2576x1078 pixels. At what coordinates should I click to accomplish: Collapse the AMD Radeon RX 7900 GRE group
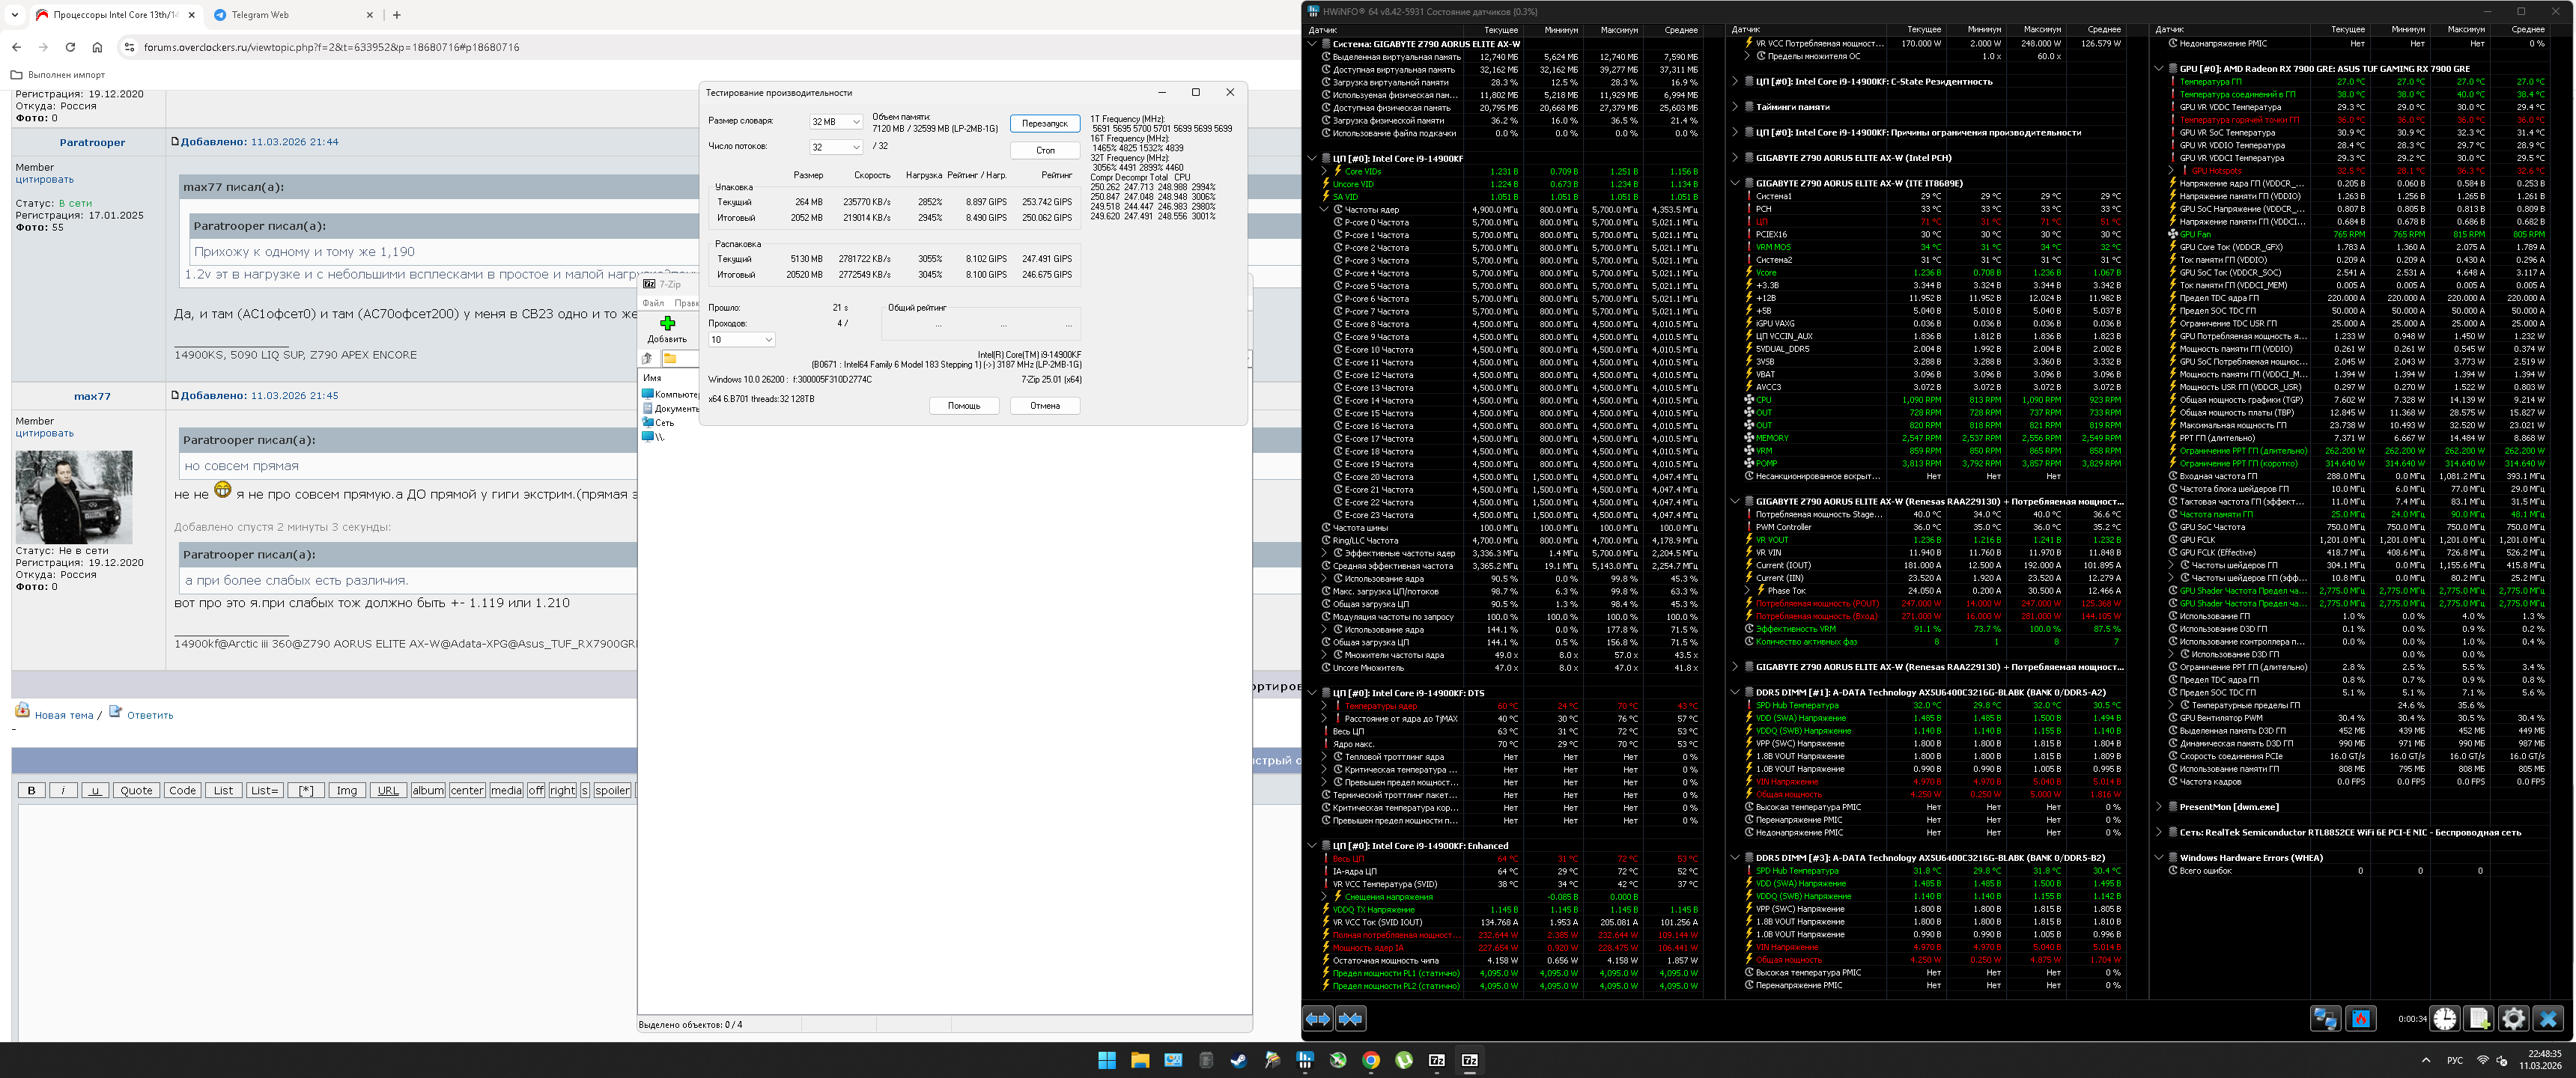click(x=2159, y=69)
